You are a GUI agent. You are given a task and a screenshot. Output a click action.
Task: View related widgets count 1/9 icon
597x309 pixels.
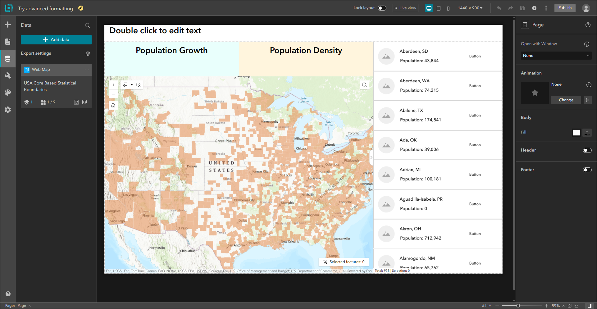click(x=48, y=102)
